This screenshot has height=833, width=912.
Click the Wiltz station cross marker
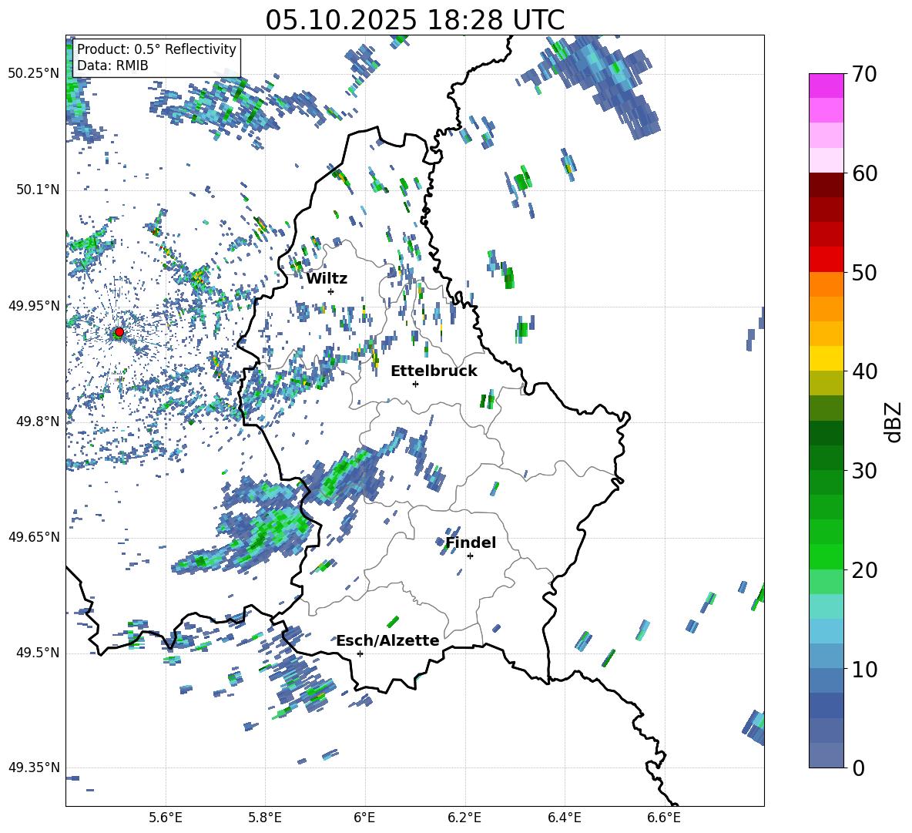pos(331,291)
